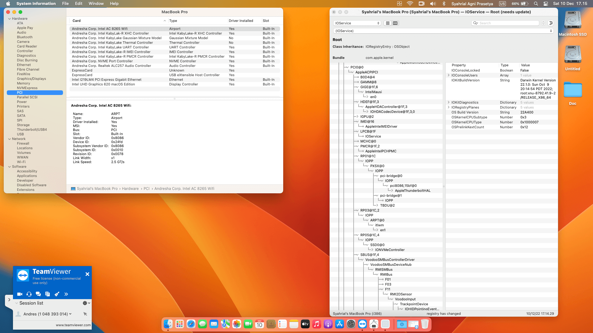Show more TeamViewer tools via double chevron

pyautogui.click(x=66, y=294)
